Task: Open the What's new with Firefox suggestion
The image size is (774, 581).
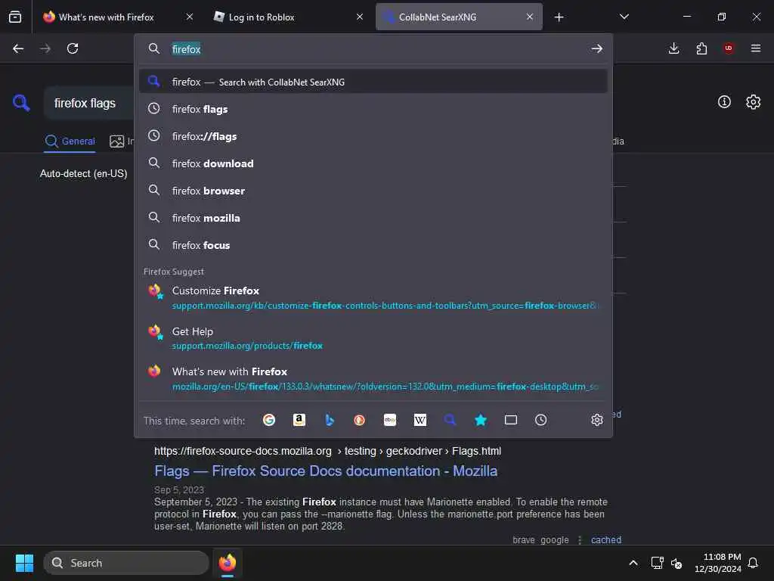Action: [x=373, y=378]
